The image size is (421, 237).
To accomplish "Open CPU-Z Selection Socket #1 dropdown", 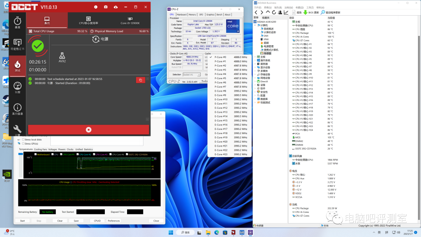I will 191,74.
